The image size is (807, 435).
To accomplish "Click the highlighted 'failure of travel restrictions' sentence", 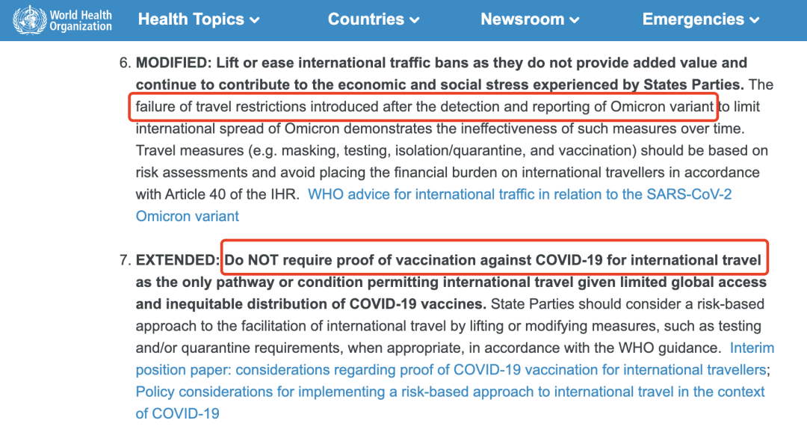I will tap(424, 107).
